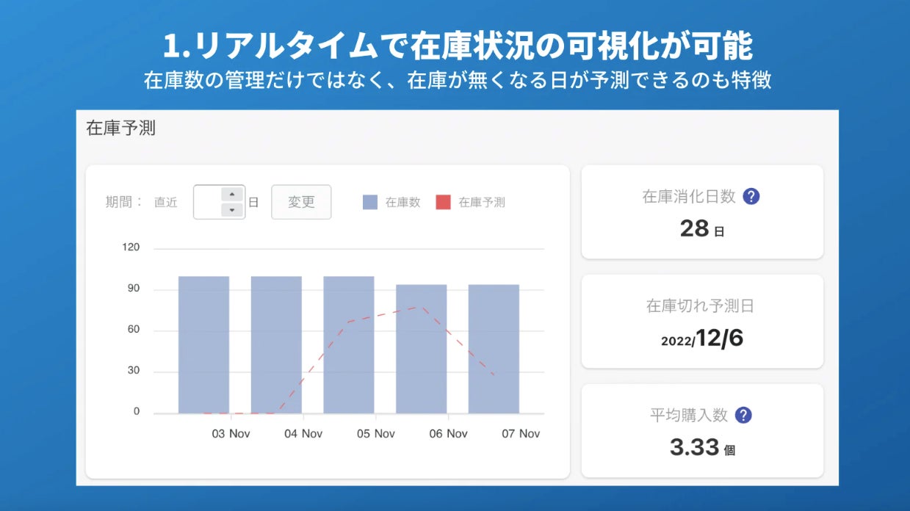Increase period days with up arrow

(x=232, y=195)
